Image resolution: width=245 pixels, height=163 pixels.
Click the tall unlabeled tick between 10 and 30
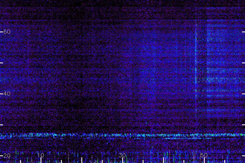[x=82, y=160]
